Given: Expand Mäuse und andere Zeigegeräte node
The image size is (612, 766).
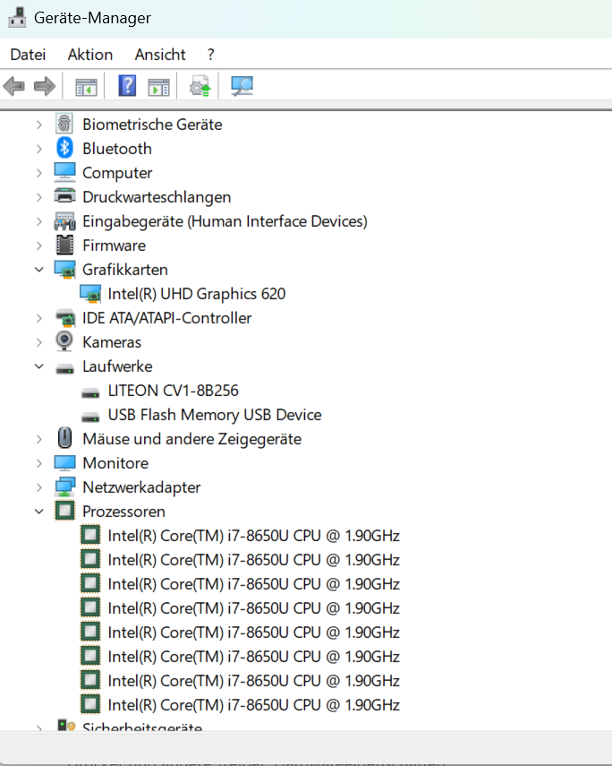Looking at the screenshot, I should coord(39,439).
